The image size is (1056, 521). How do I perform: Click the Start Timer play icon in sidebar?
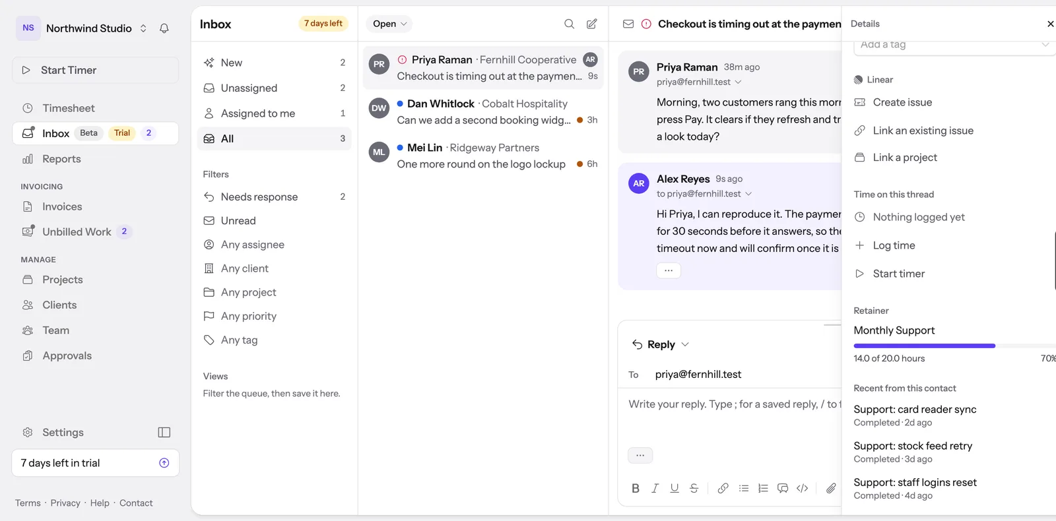pos(26,70)
